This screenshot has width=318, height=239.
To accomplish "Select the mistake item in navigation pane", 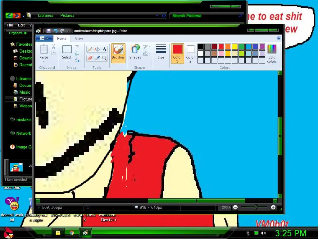I will tap(20, 119).
